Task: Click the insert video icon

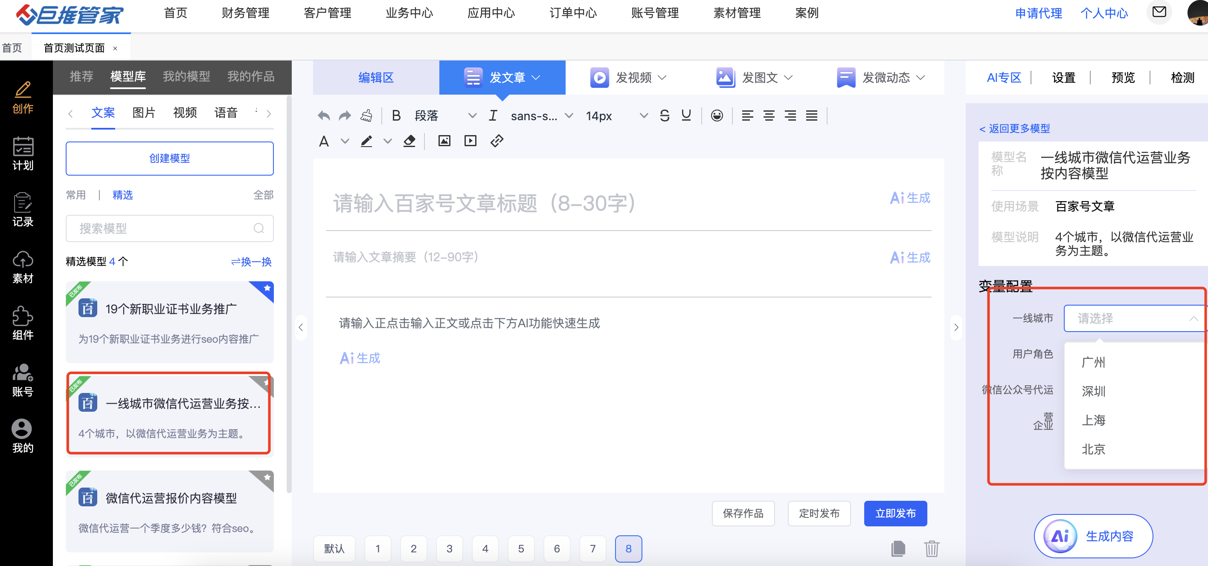Action: point(470,141)
